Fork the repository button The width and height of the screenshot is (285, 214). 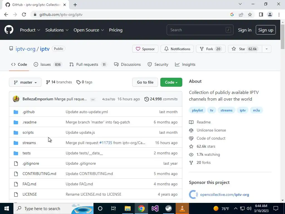[x=211, y=49]
